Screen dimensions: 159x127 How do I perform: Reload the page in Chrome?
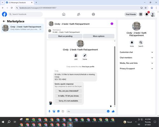tap(12, 8)
